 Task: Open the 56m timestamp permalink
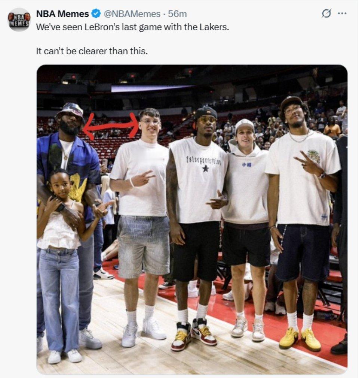click(177, 14)
